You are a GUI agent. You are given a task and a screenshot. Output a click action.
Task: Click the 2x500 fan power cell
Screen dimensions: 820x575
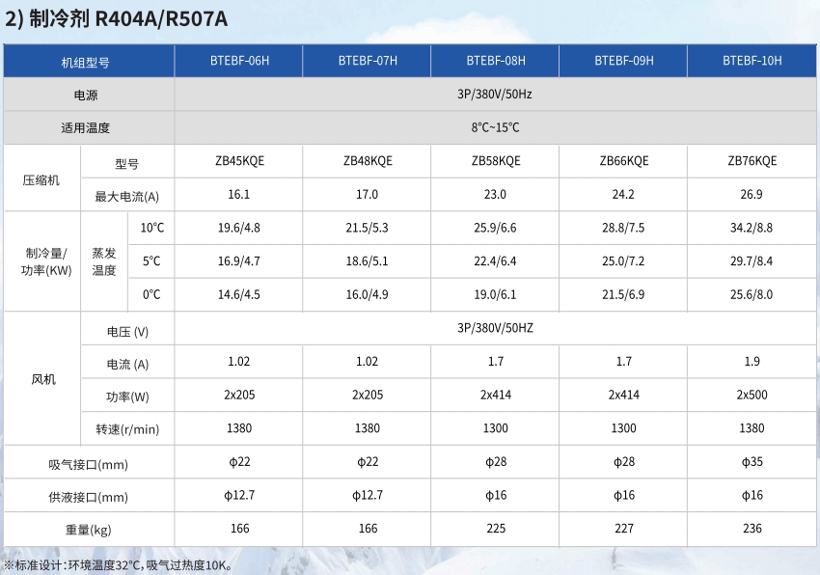752,395
